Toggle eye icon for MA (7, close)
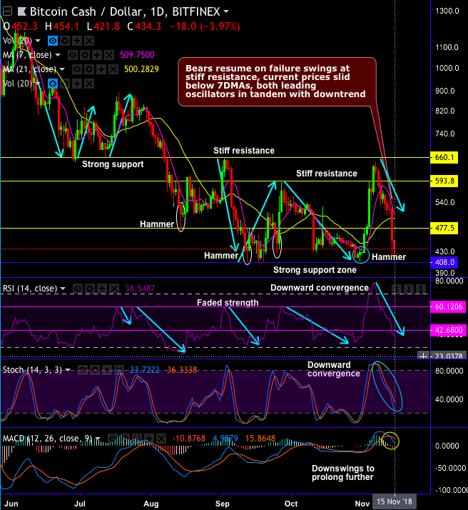468x510 pixels. 73,55
